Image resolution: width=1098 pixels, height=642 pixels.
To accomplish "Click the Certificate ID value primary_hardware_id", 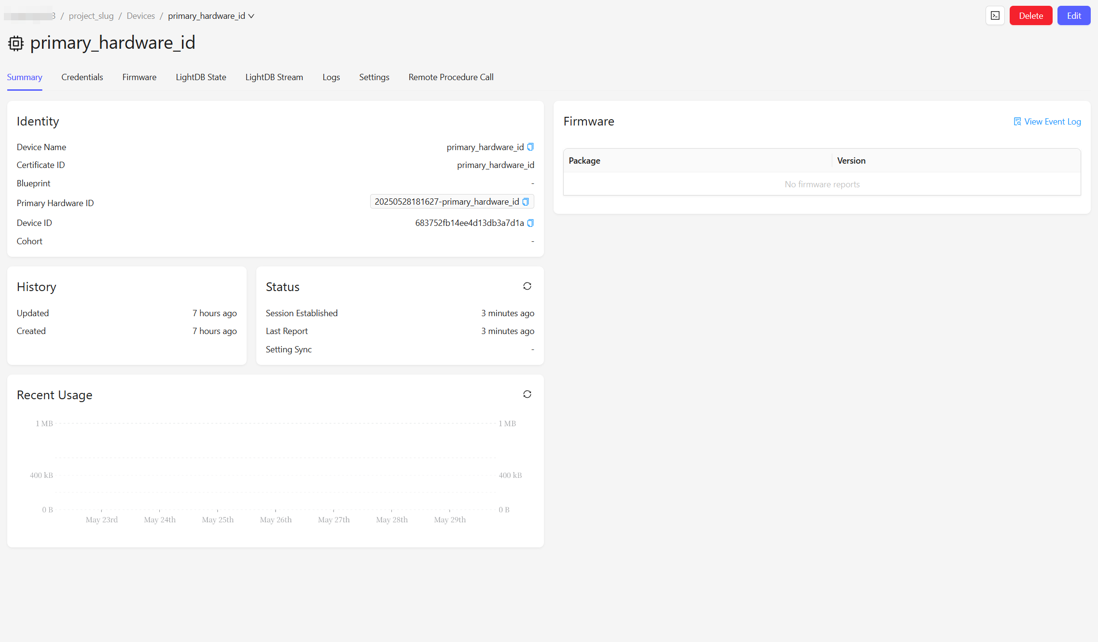I will pos(496,165).
